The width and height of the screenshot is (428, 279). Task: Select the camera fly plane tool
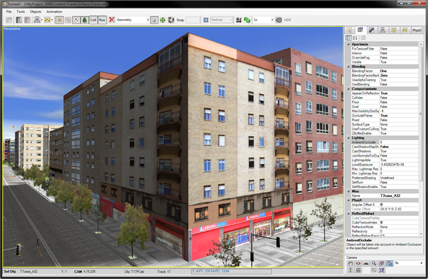pos(366,263)
